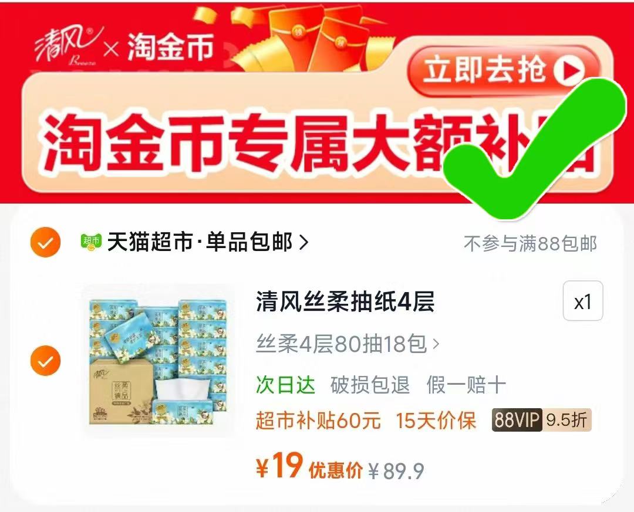Tap the play arrow icon in 立即去抢
Screen dimensions: 634x512
568,71
